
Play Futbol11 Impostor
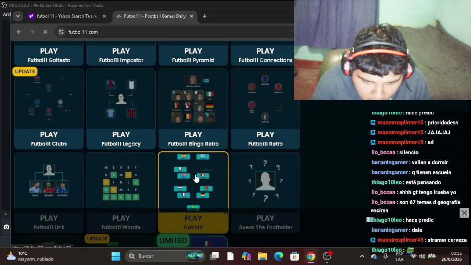[x=121, y=55]
